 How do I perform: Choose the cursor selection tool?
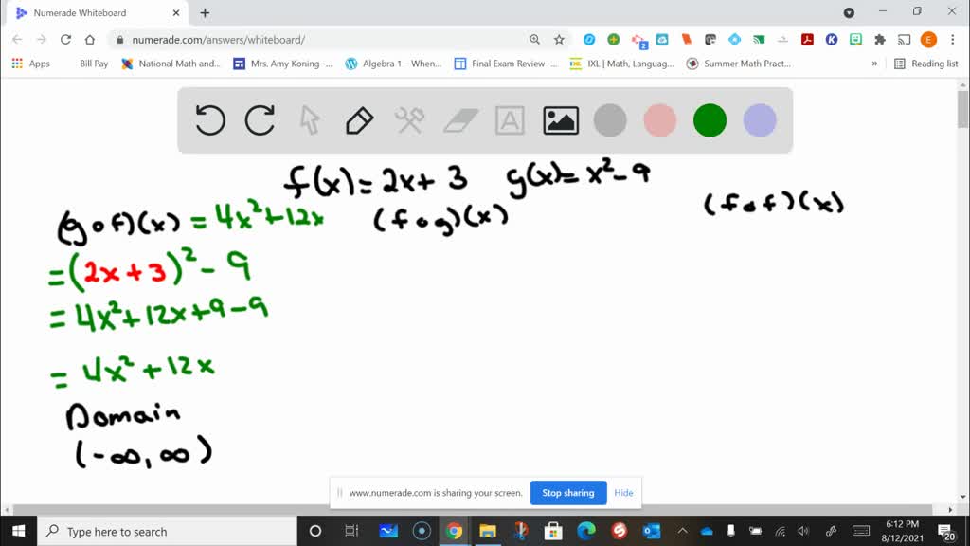coord(310,120)
